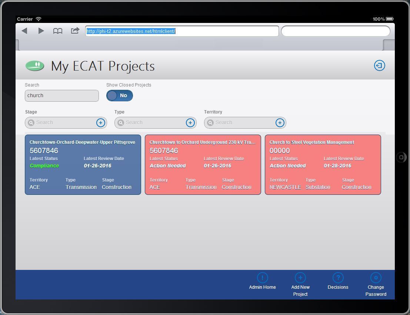Click the browser back arrow
The width and height of the screenshot is (410, 315).
pos(24,31)
